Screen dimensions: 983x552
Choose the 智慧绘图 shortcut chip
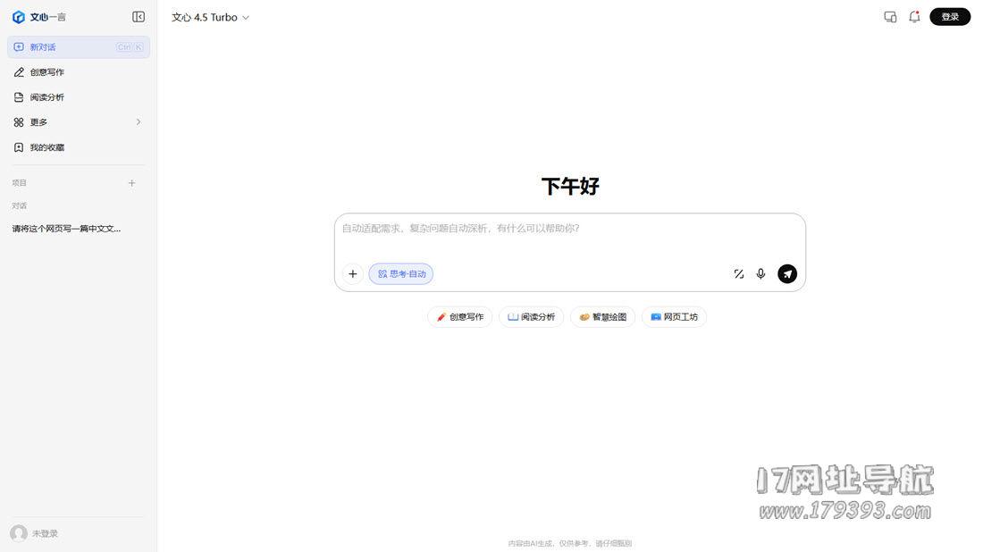click(602, 317)
